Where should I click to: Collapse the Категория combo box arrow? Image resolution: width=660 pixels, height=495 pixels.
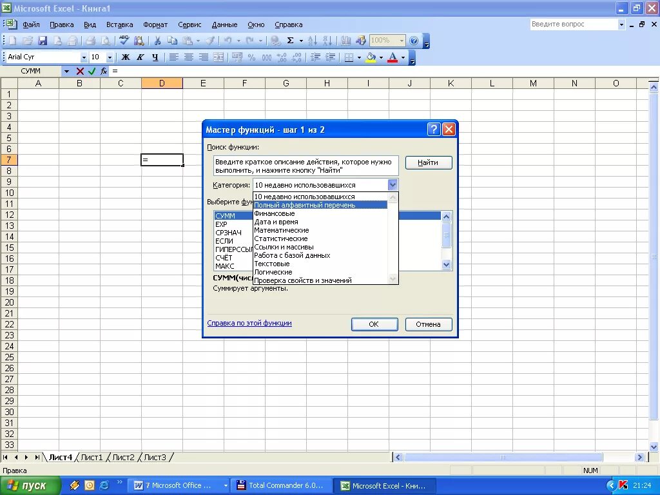(393, 185)
